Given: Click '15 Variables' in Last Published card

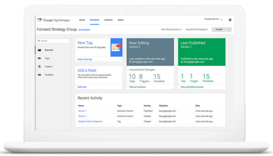Looking at the screenshot, I should [x=208, y=78].
